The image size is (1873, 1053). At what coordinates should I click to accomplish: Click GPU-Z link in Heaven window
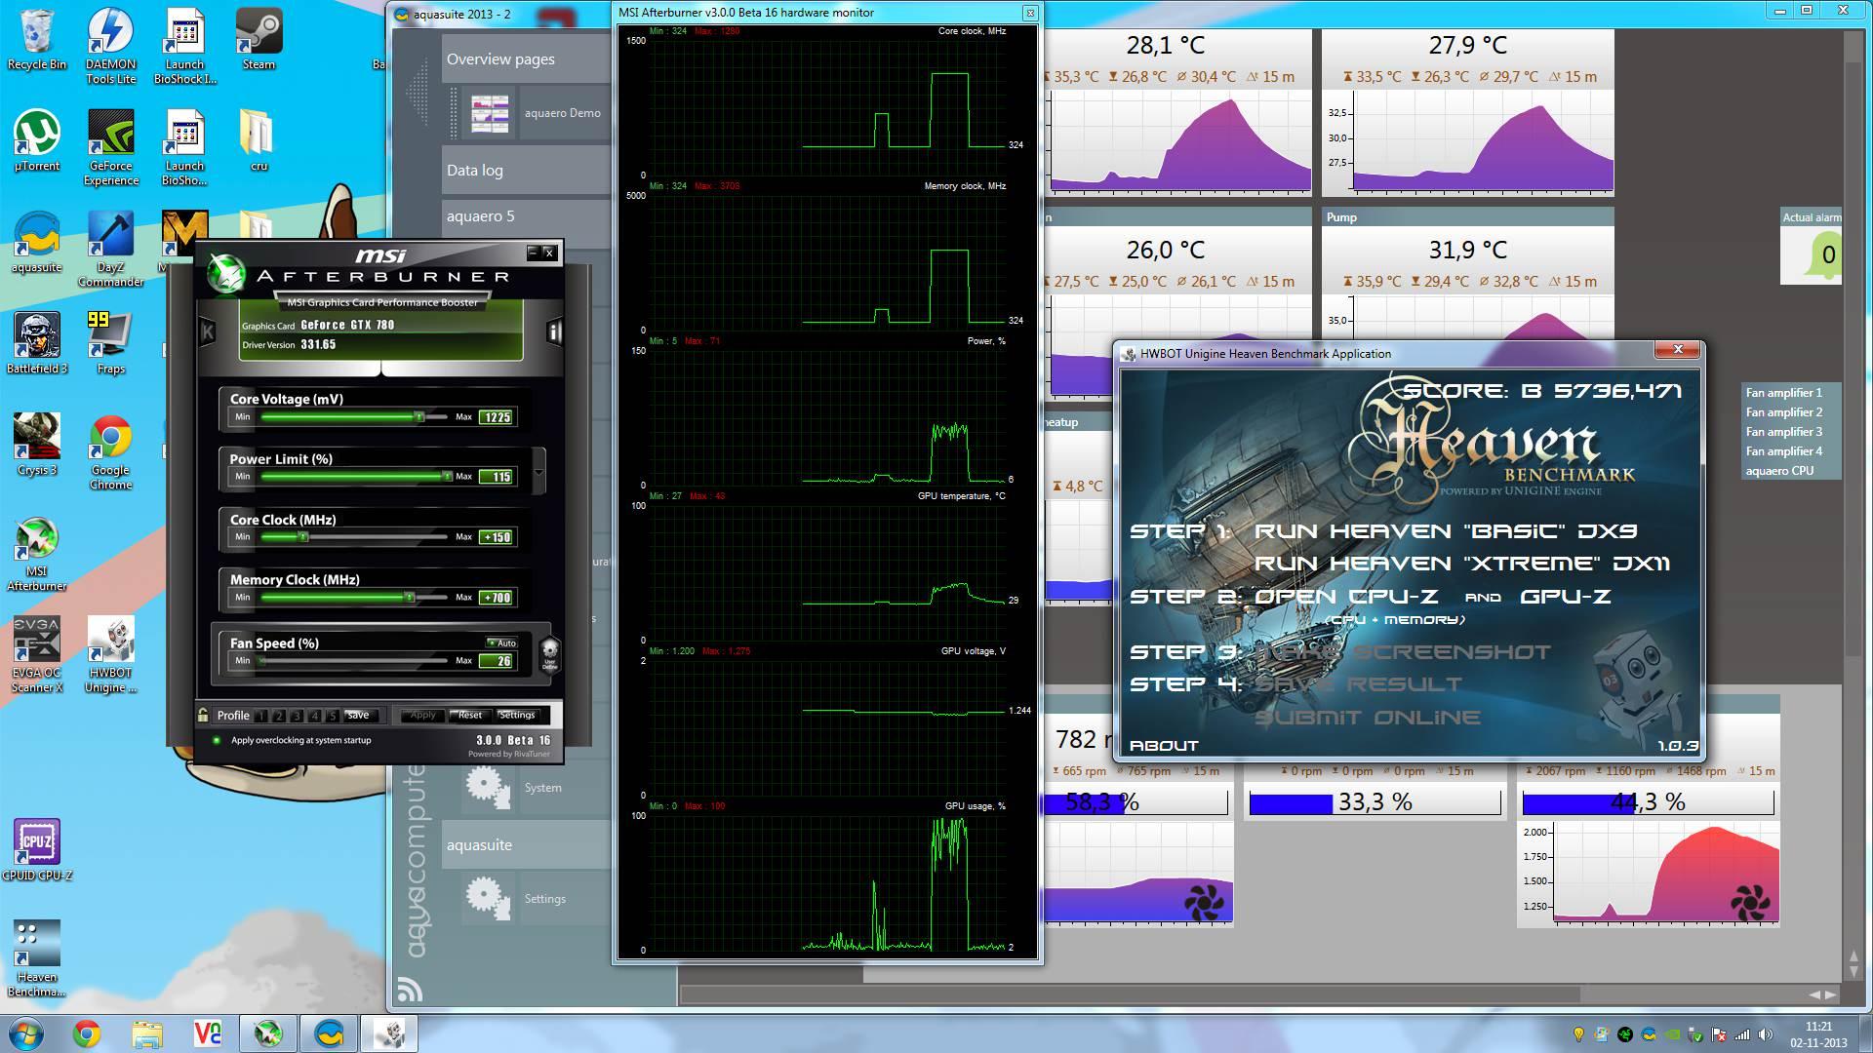coord(1565,596)
